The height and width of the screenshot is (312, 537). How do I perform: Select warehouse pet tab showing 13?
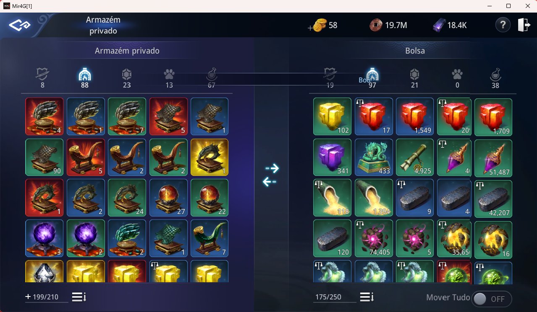[169, 78]
